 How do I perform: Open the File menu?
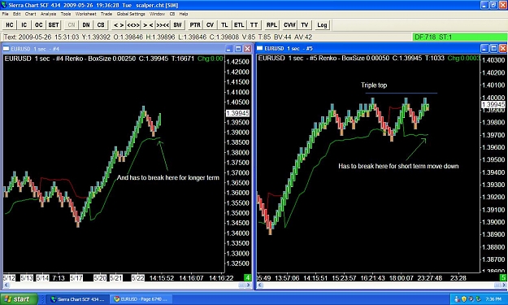click(5, 14)
